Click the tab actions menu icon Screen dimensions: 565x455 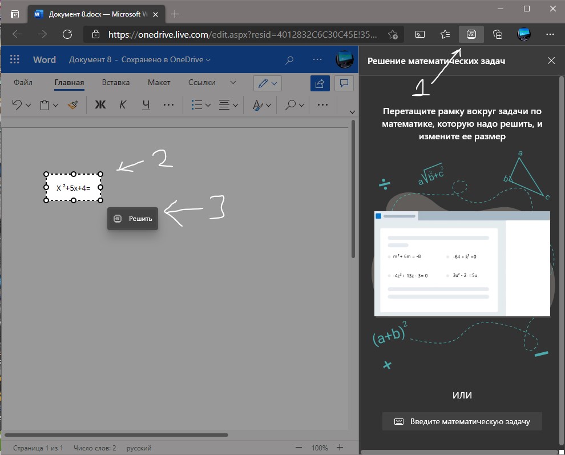click(15, 14)
